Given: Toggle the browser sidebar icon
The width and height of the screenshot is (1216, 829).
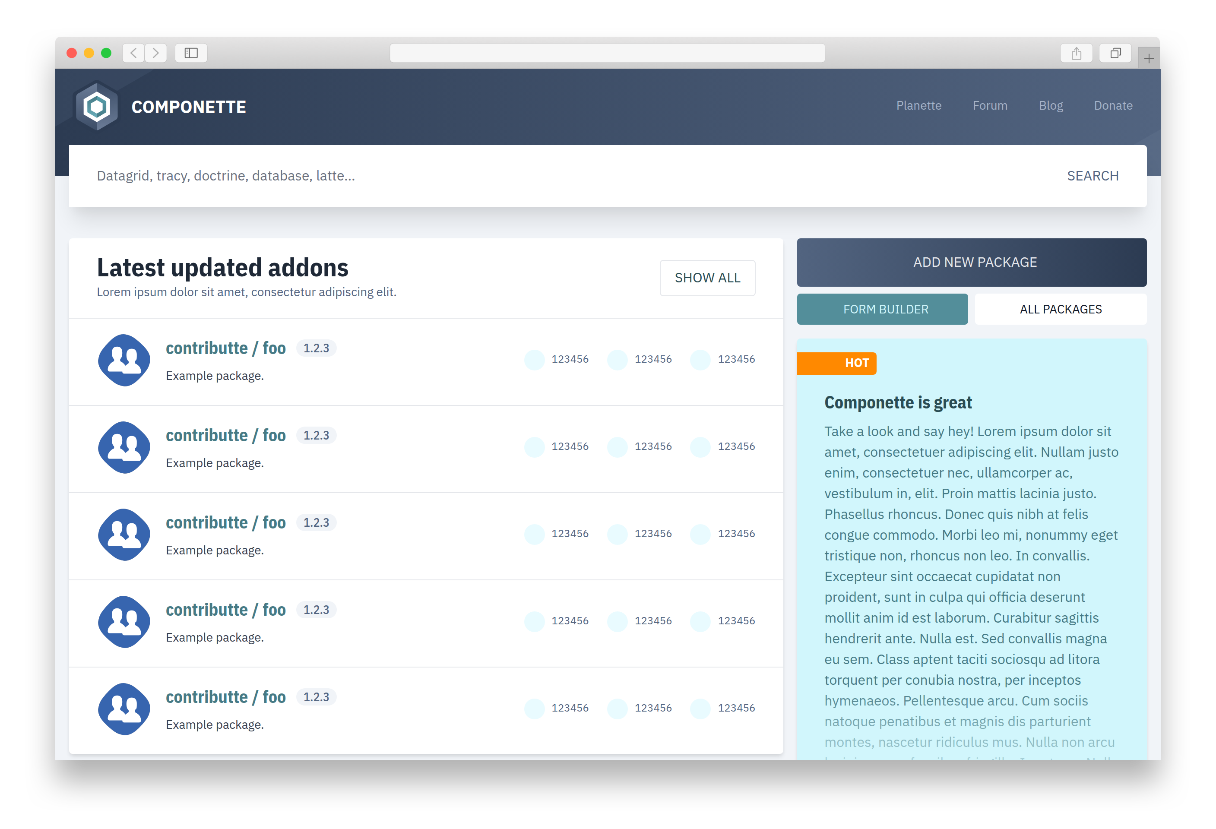Looking at the screenshot, I should click(191, 53).
